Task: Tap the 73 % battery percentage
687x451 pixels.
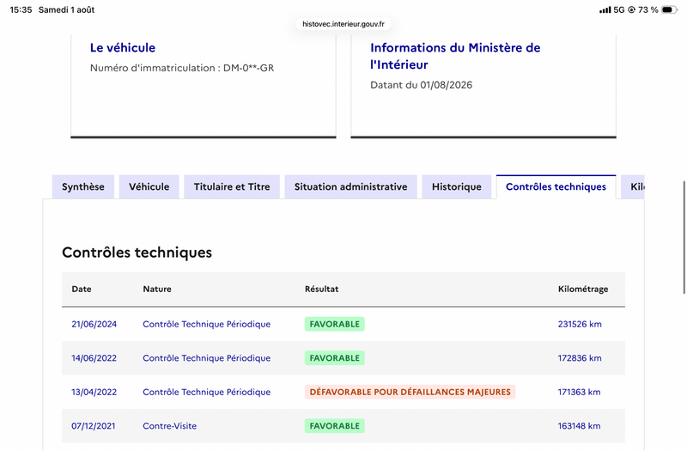Action: click(648, 9)
